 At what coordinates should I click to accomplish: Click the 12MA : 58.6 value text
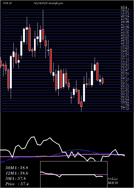pyautogui.click(x=17, y=173)
